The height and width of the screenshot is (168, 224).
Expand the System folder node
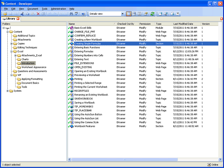tap(8, 91)
